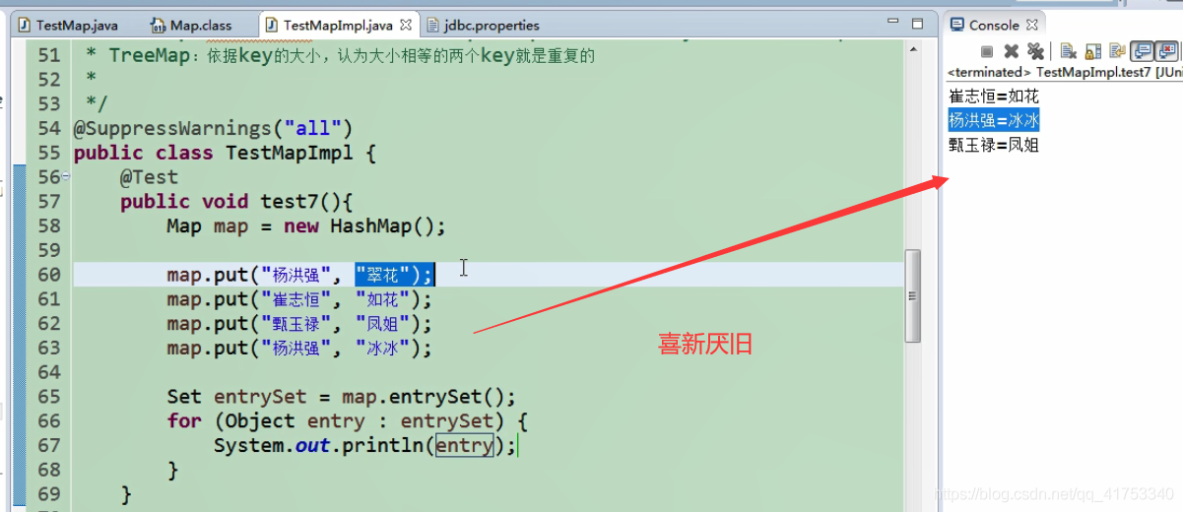This screenshot has width=1183, height=512.
Task: Click Remove All Terminated Launches icon
Action: point(1035,51)
